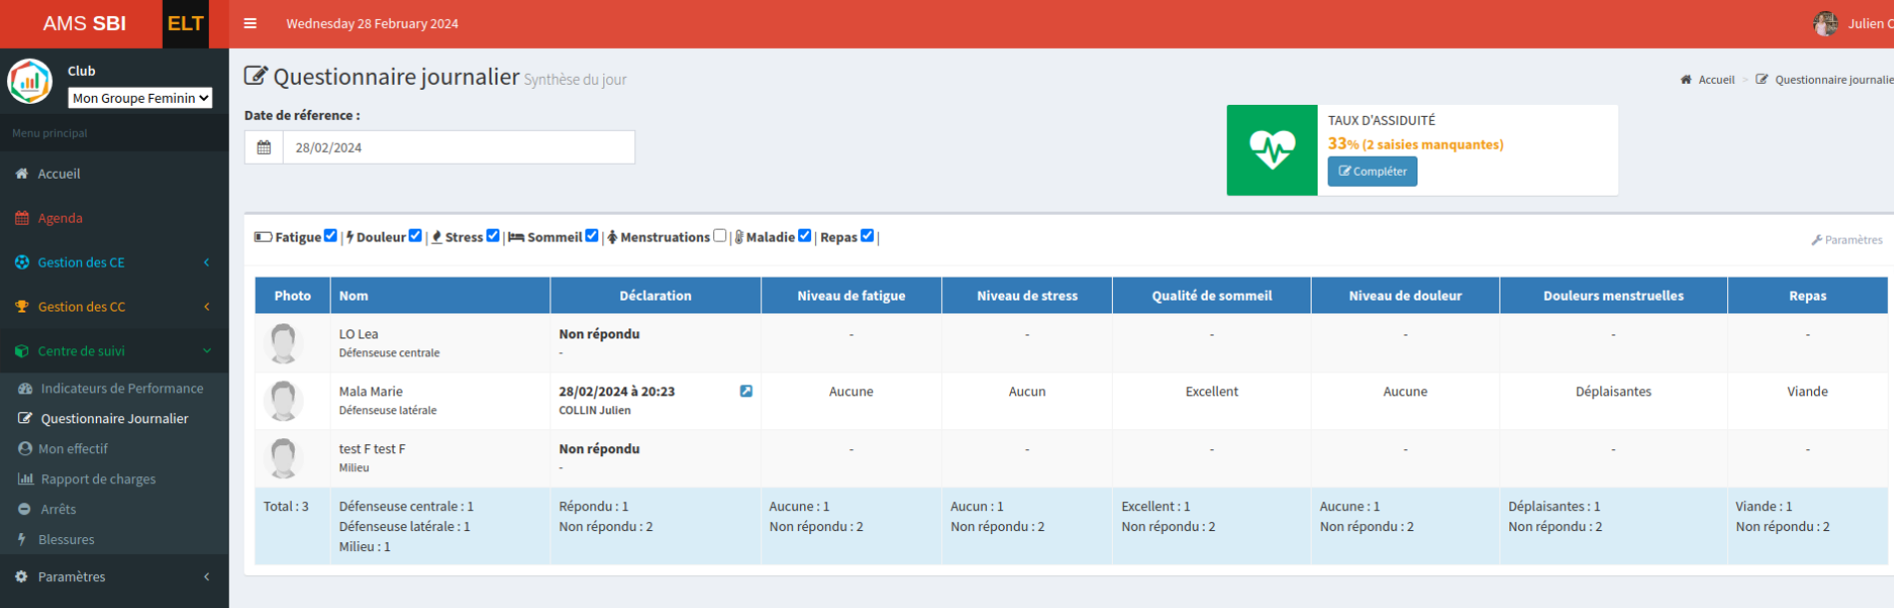The height and width of the screenshot is (608, 1894).
Task: Uncheck the Maladie checkbox
Action: (804, 236)
